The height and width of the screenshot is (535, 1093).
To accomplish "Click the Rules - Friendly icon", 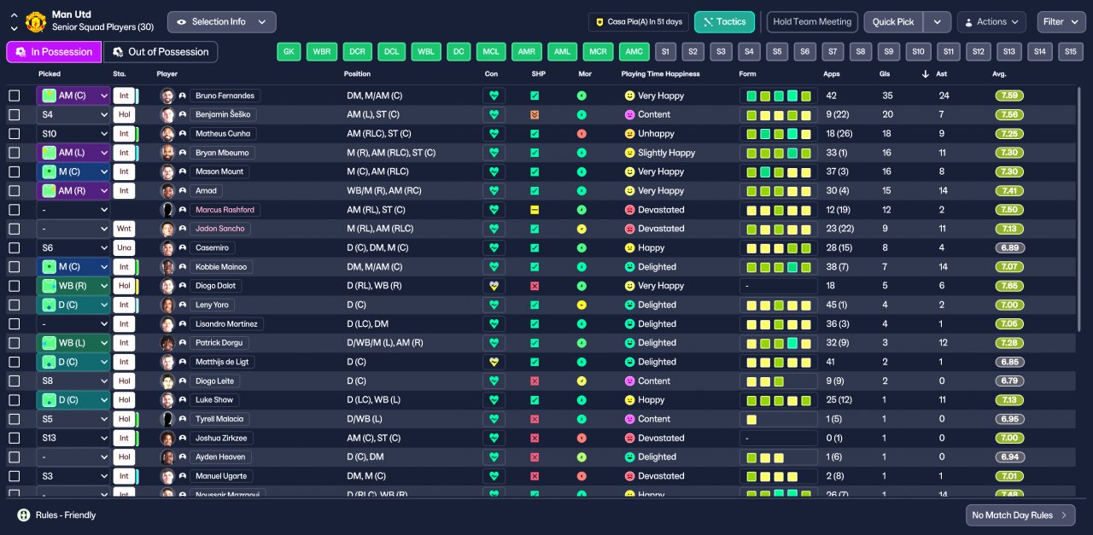I will [x=24, y=515].
